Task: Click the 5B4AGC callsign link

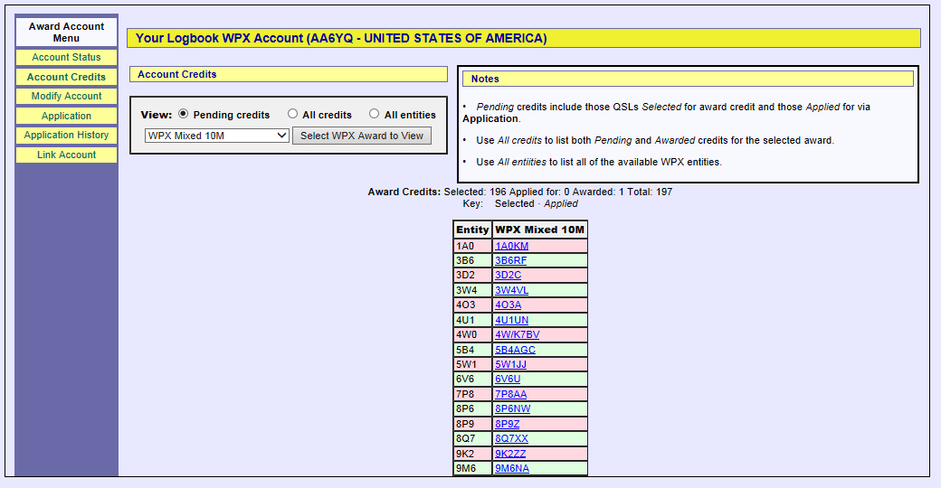Action: tap(515, 350)
